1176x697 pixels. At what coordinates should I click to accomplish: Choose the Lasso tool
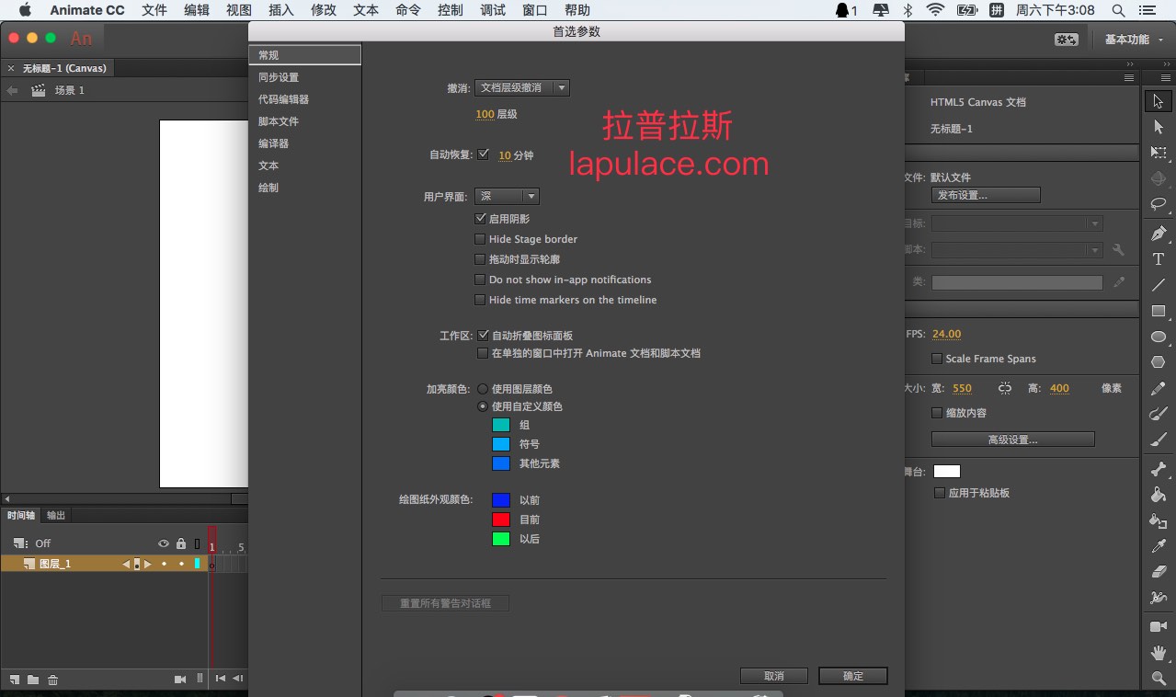point(1159,204)
